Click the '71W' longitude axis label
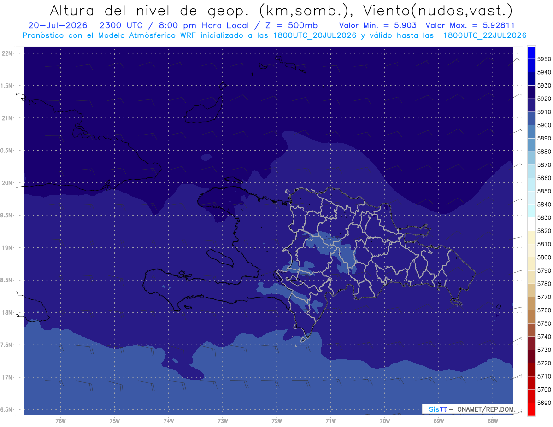 pyautogui.click(x=330, y=421)
